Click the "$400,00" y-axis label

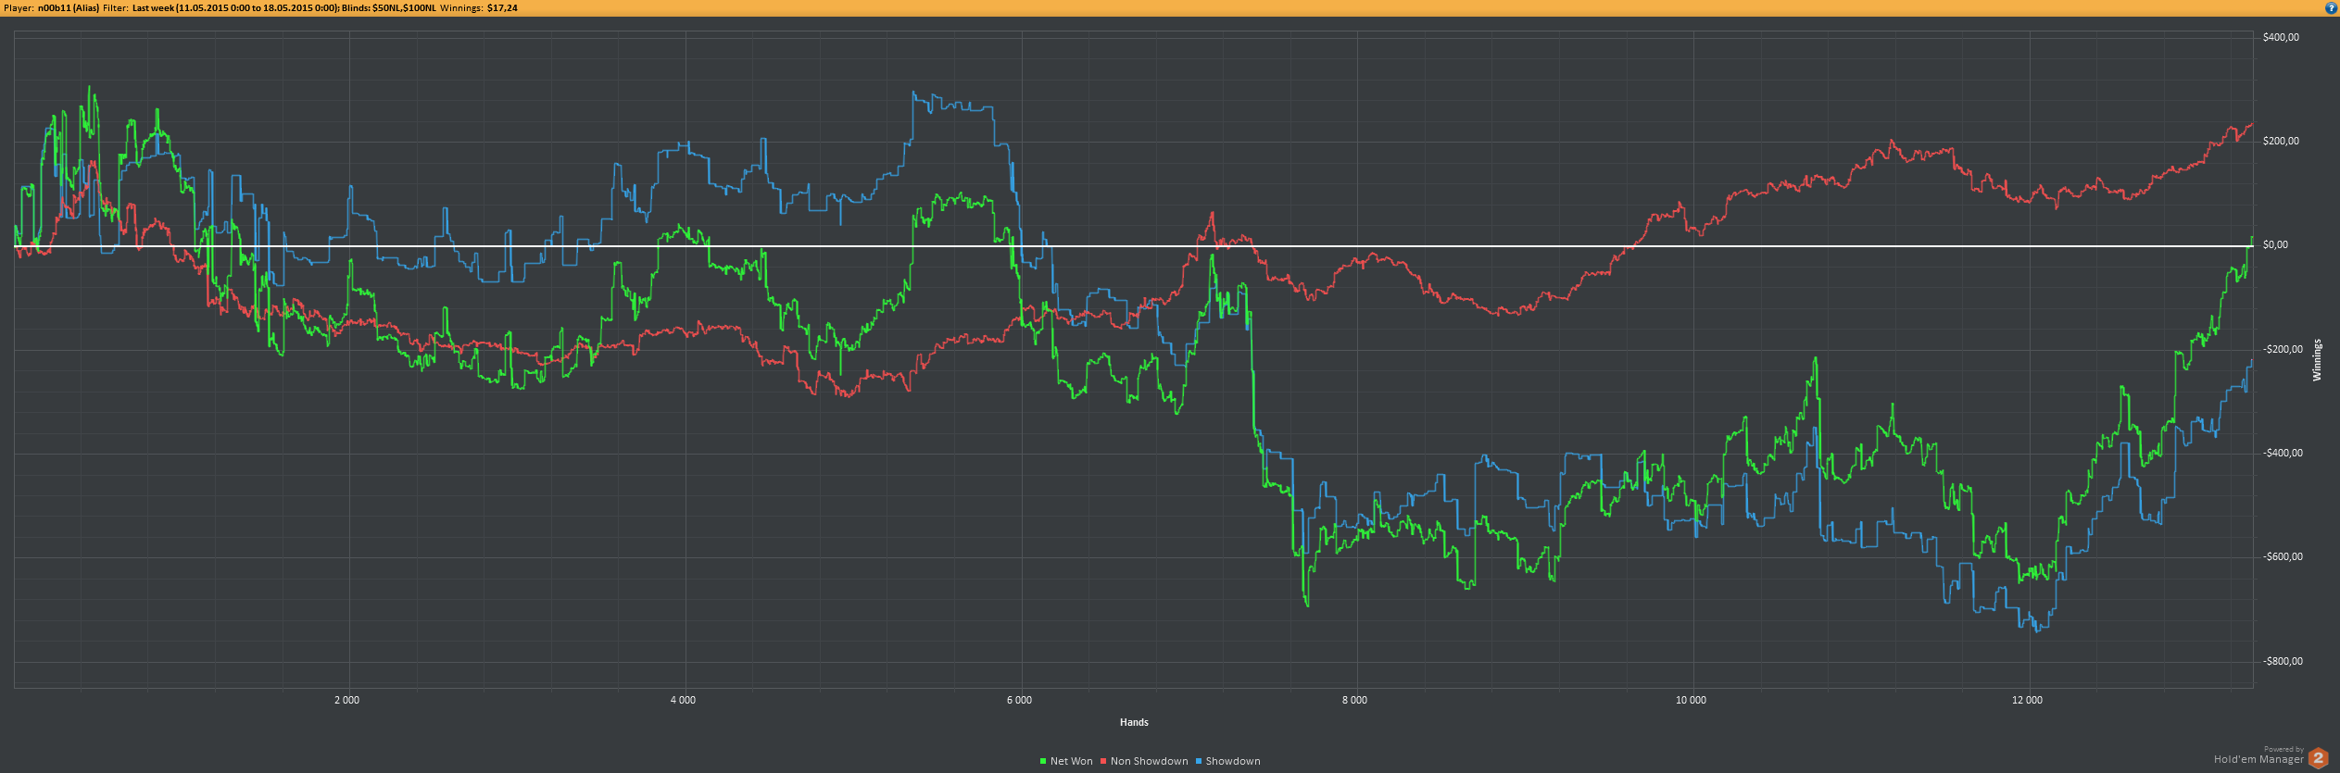click(x=2281, y=38)
